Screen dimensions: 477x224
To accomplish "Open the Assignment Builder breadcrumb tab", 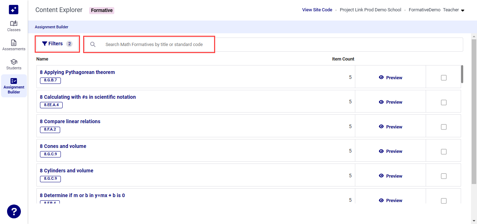I will [51, 27].
